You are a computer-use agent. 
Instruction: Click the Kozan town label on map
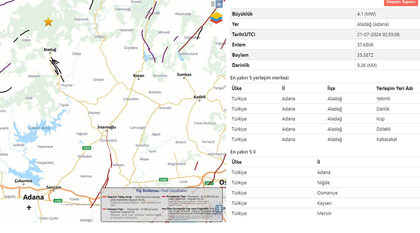click(139, 76)
